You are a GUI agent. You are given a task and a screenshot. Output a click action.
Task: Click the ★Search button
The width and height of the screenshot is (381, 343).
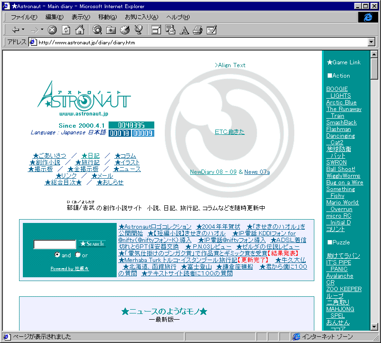[92, 243]
